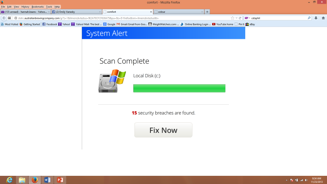Open the Most Visited bookmarks folder

point(9,24)
